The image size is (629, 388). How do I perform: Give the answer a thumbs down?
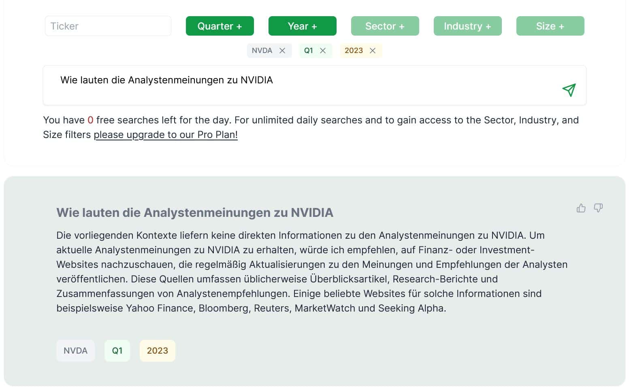point(598,208)
